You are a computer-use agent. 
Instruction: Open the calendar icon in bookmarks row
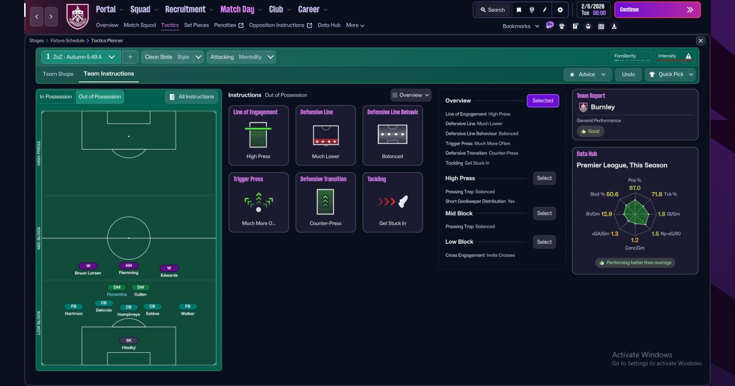[x=601, y=26]
